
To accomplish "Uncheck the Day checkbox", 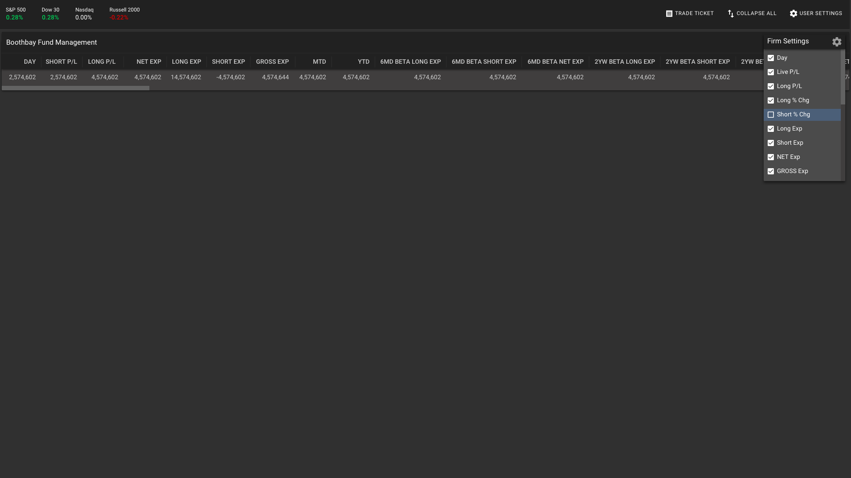I will (771, 58).
